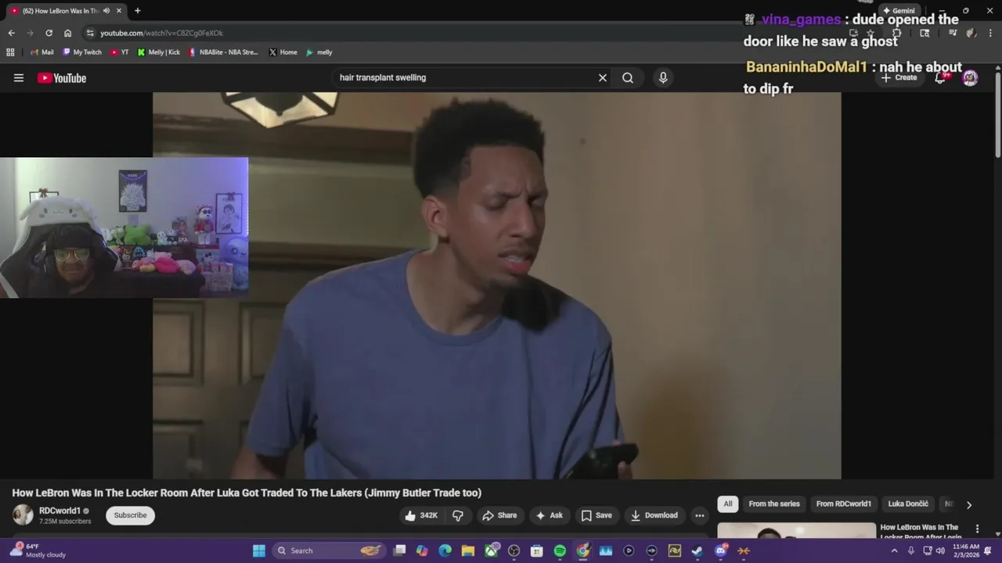Show hidden system tray icons
1002x563 pixels.
[x=895, y=550]
